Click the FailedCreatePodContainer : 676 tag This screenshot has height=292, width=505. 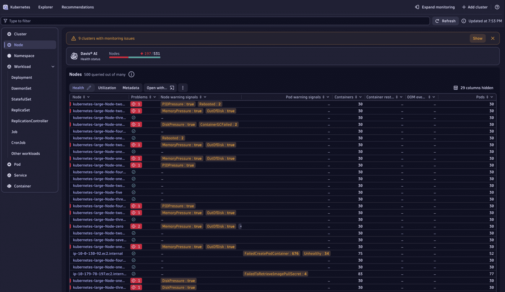click(272, 253)
